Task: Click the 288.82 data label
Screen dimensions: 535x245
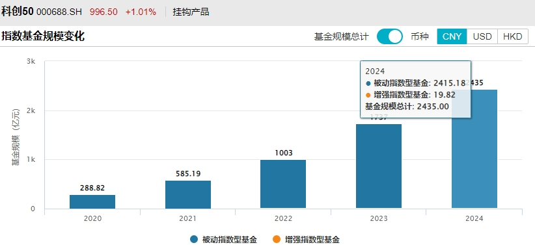Action: (x=92, y=188)
